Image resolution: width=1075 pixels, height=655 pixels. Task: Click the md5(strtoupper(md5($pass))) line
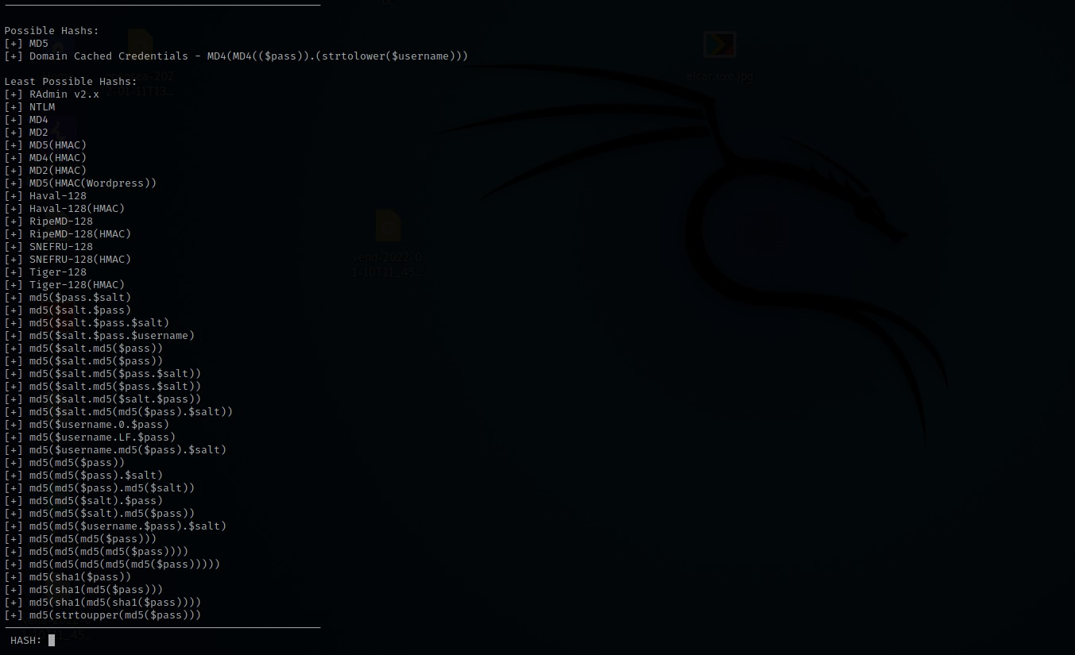pyautogui.click(x=115, y=615)
